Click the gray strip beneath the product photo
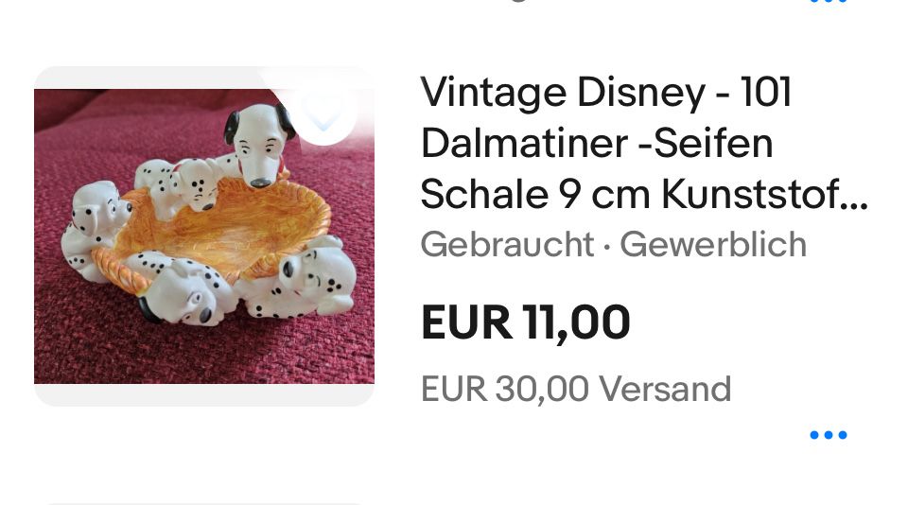 (204, 395)
